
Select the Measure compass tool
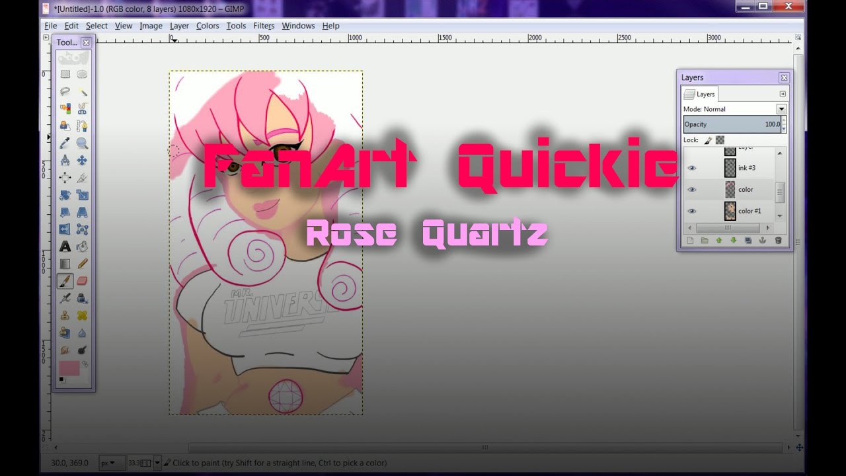[x=65, y=160]
